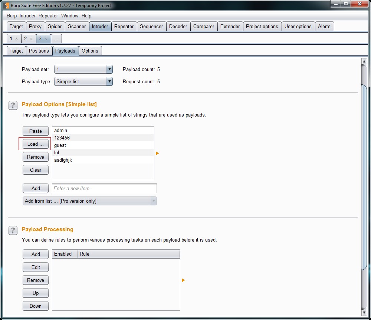Open the Positions sub-tab
This screenshot has height=320, width=371.
(39, 51)
